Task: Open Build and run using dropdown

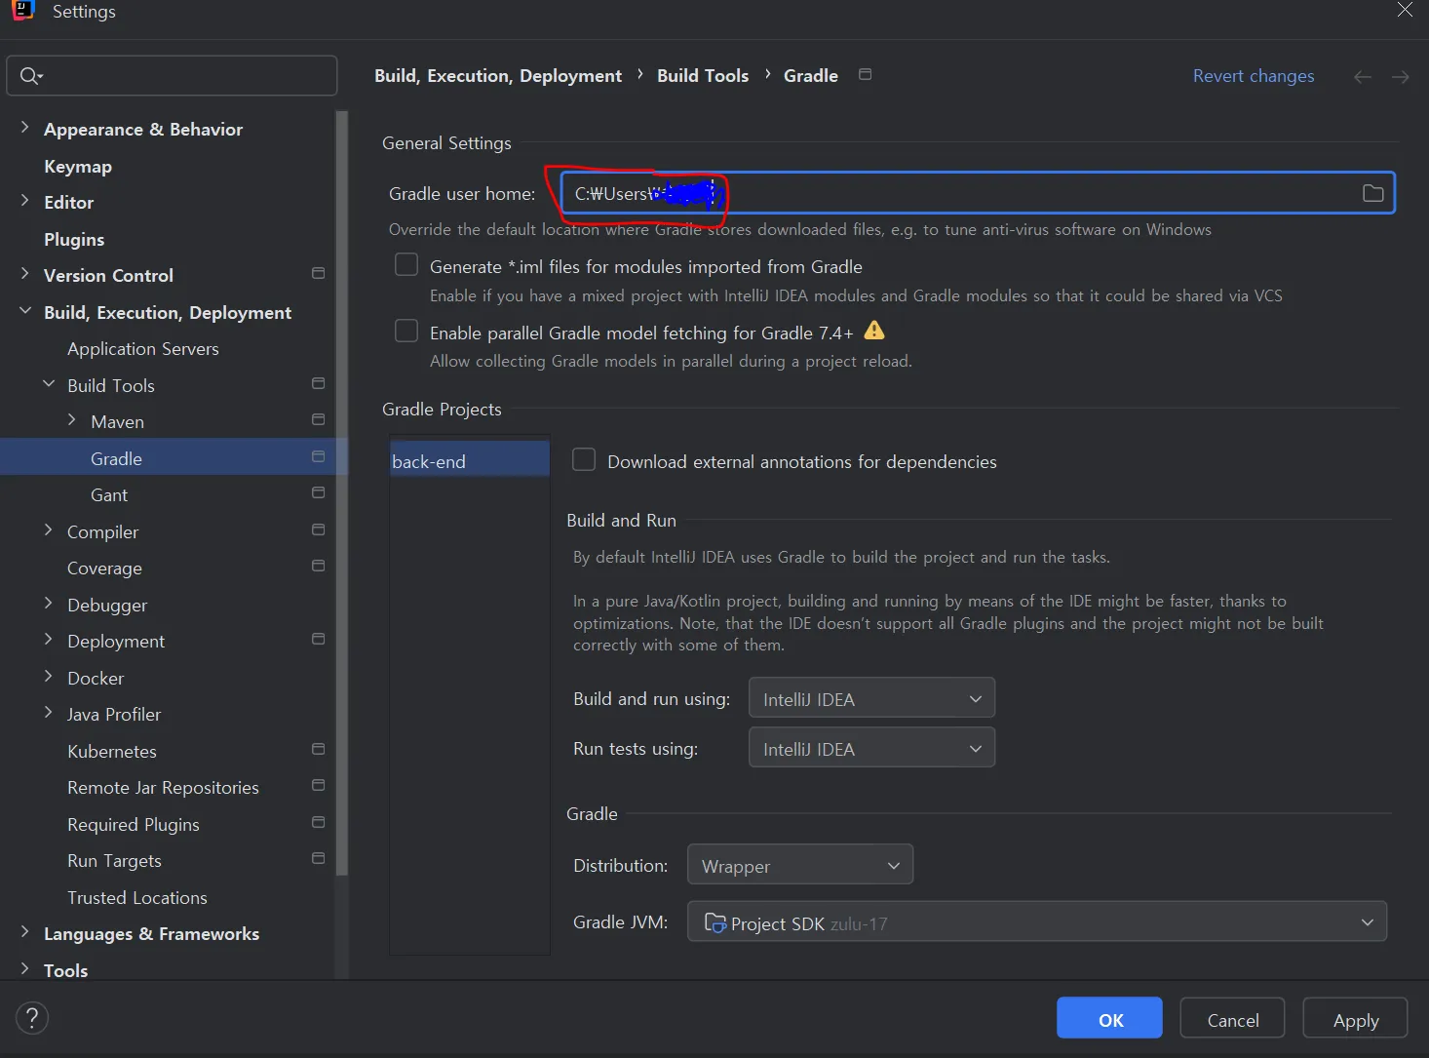Action: point(871,698)
